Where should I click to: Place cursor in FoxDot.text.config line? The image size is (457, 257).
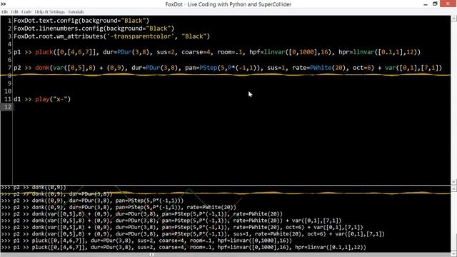tap(81, 21)
